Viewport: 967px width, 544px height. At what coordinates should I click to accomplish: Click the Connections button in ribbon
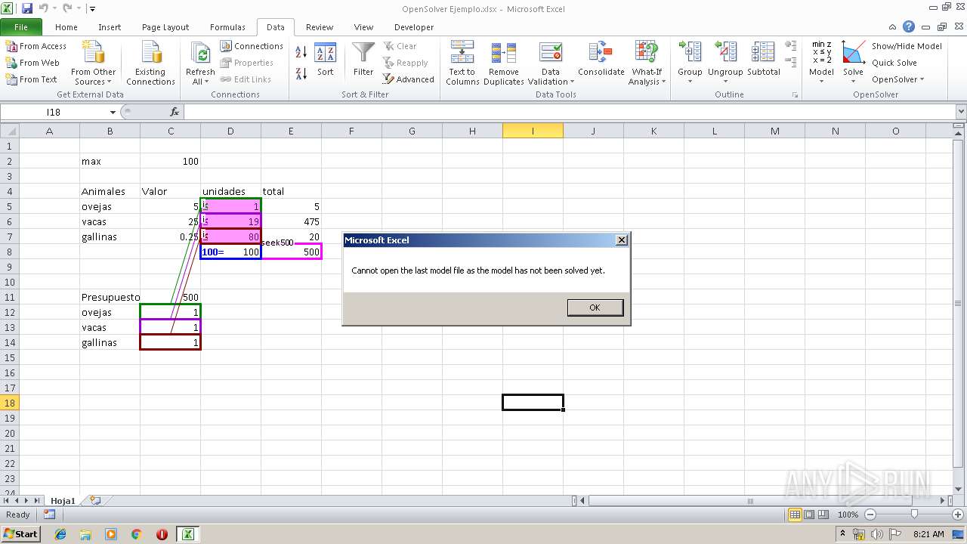[x=252, y=46]
